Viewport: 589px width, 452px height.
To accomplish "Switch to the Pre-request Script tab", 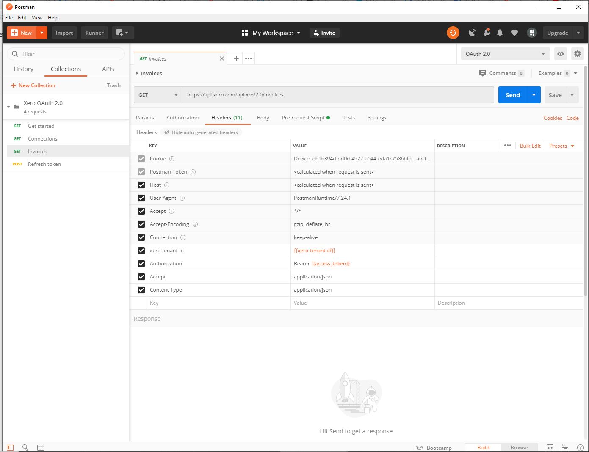I will tap(306, 118).
